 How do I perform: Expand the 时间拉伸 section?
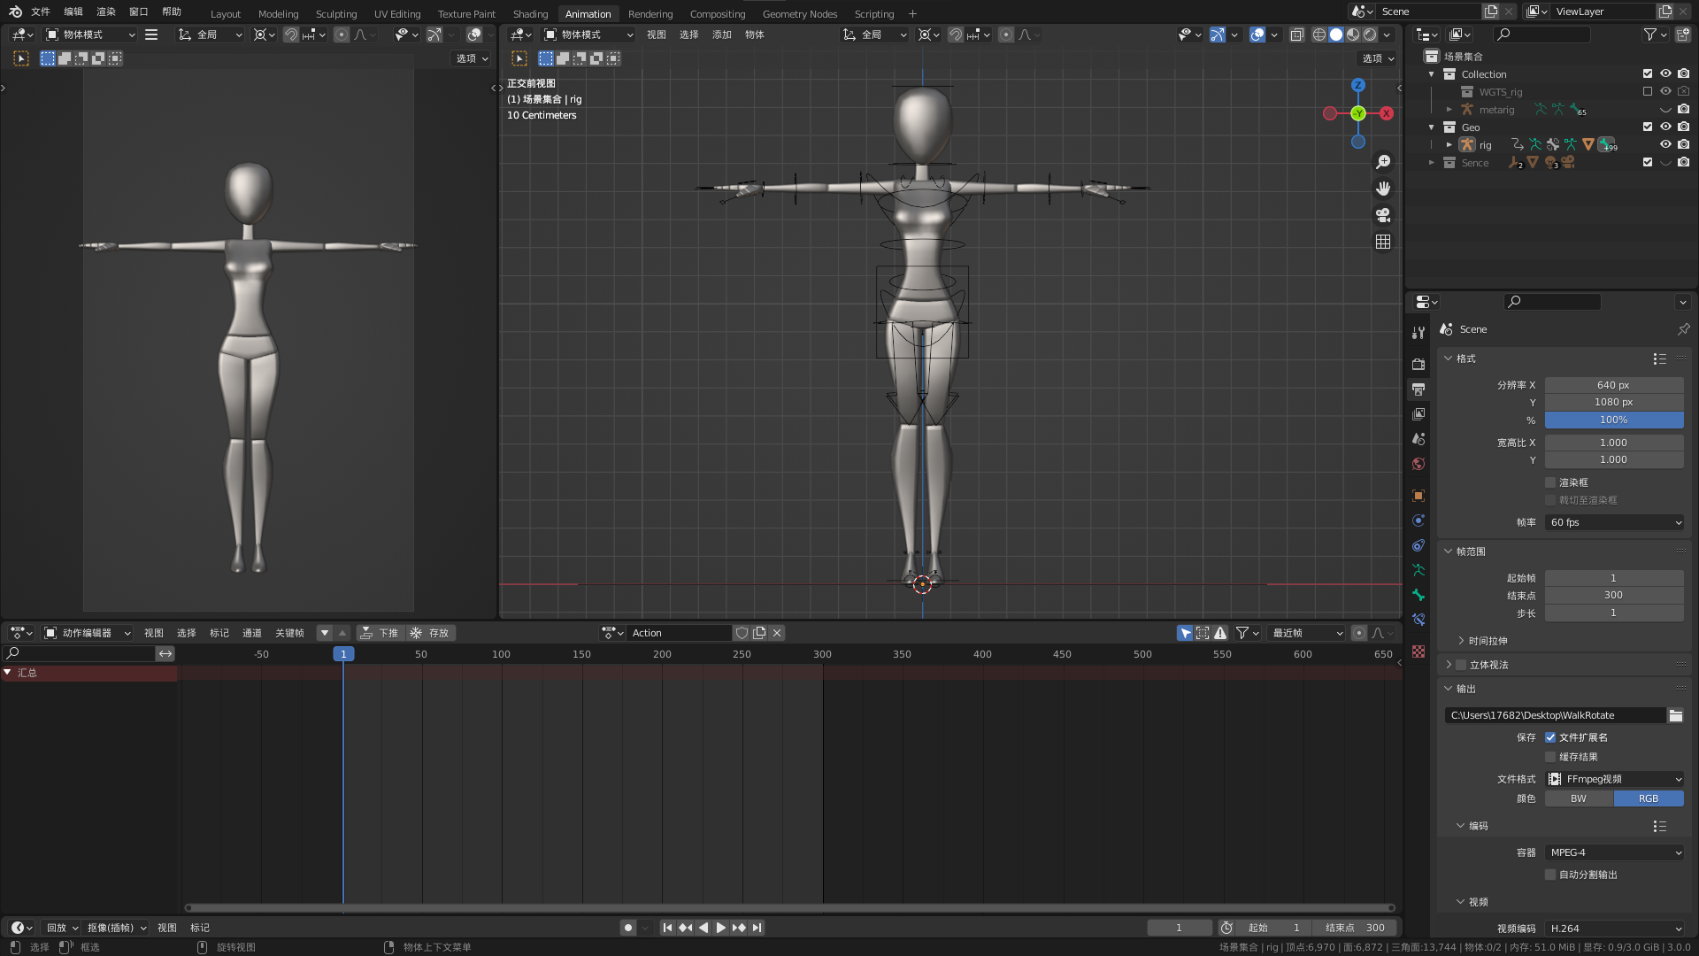coord(1487,641)
